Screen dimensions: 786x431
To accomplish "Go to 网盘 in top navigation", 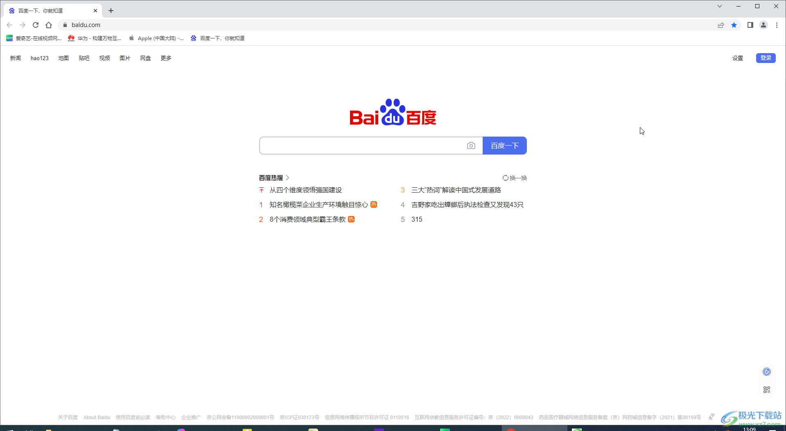I will pyautogui.click(x=145, y=58).
